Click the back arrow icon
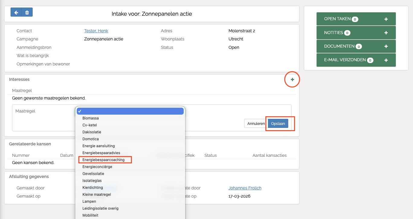The width and height of the screenshot is (413, 219). 16,12
